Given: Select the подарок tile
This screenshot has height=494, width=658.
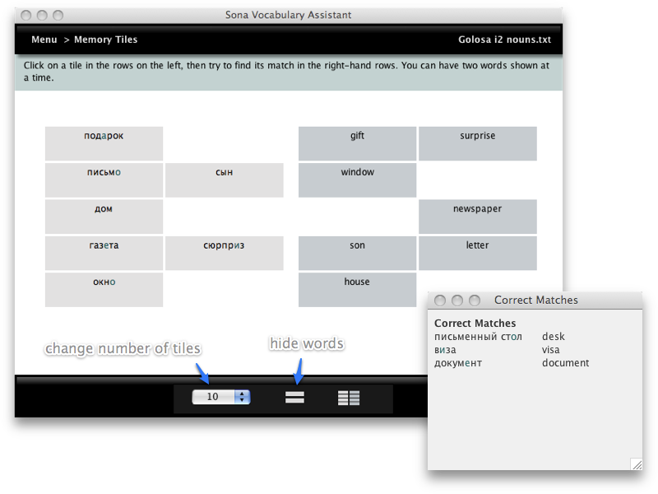Looking at the screenshot, I should pyautogui.click(x=104, y=143).
